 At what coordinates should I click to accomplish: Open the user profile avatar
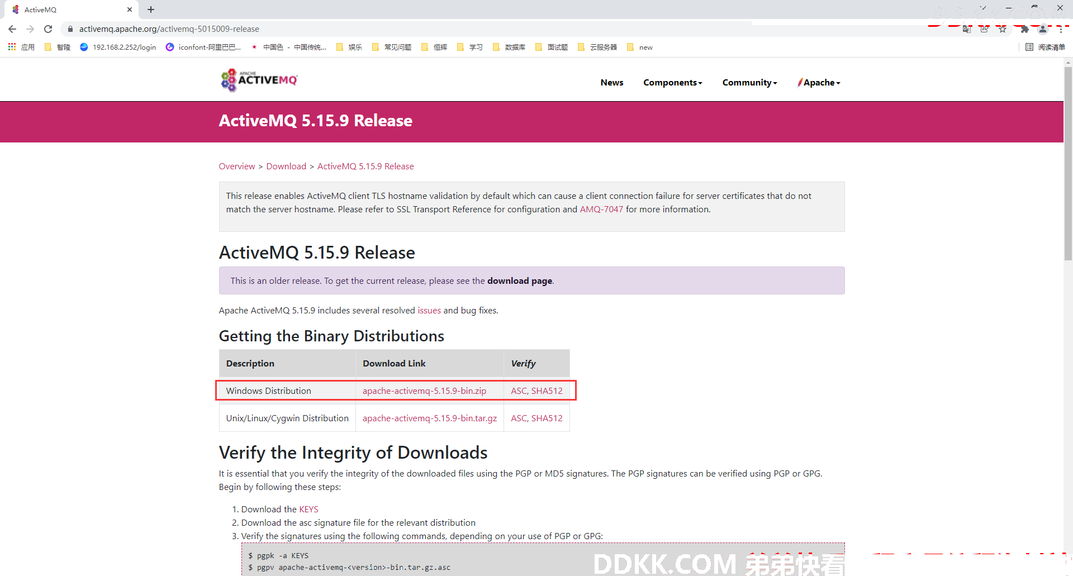pyautogui.click(x=1043, y=29)
